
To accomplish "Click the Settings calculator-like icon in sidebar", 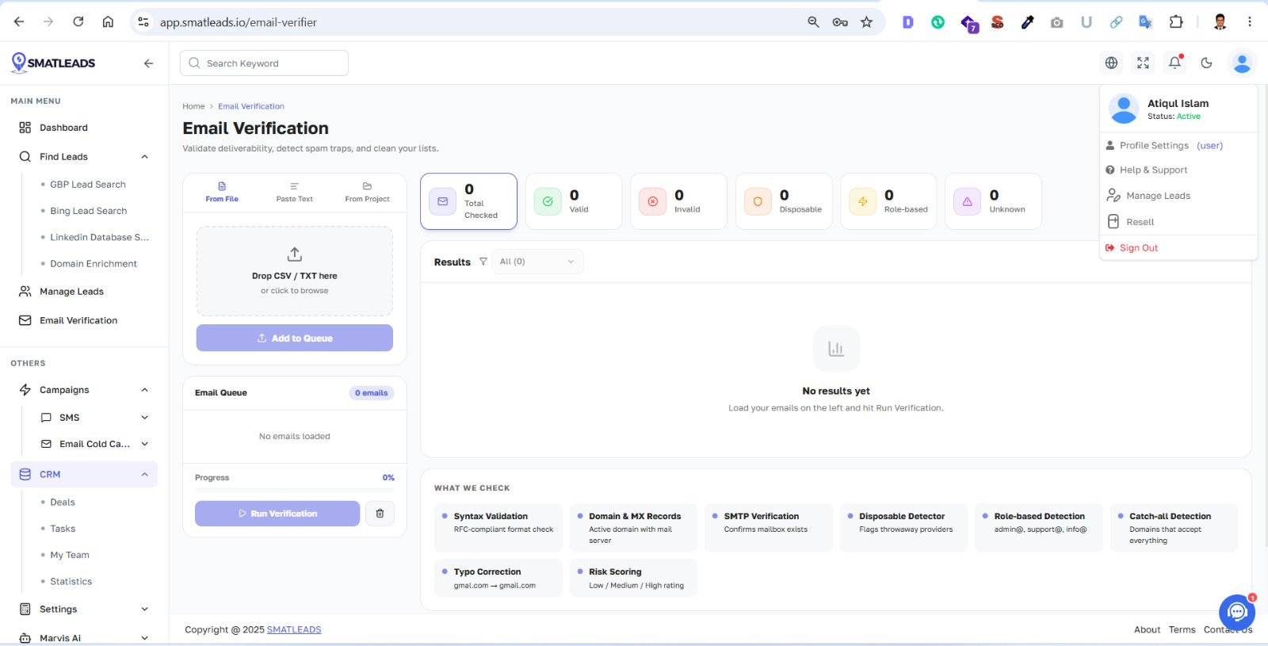I will pos(25,609).
